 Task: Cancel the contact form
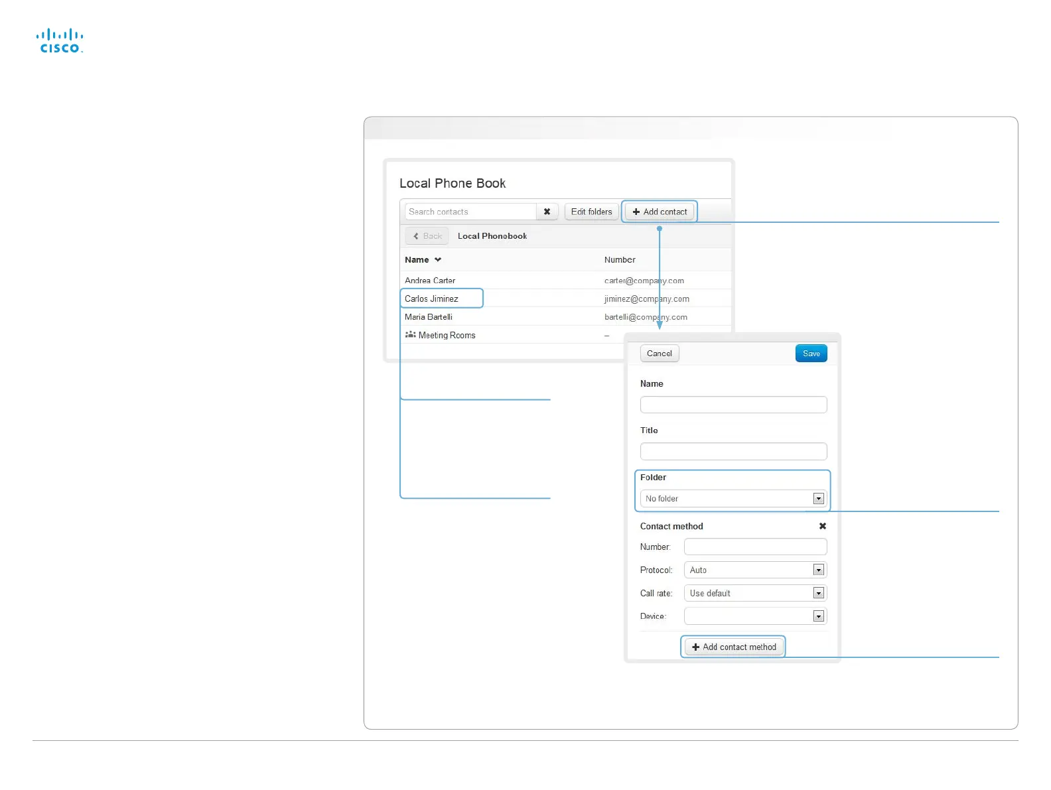pos(659,354)
